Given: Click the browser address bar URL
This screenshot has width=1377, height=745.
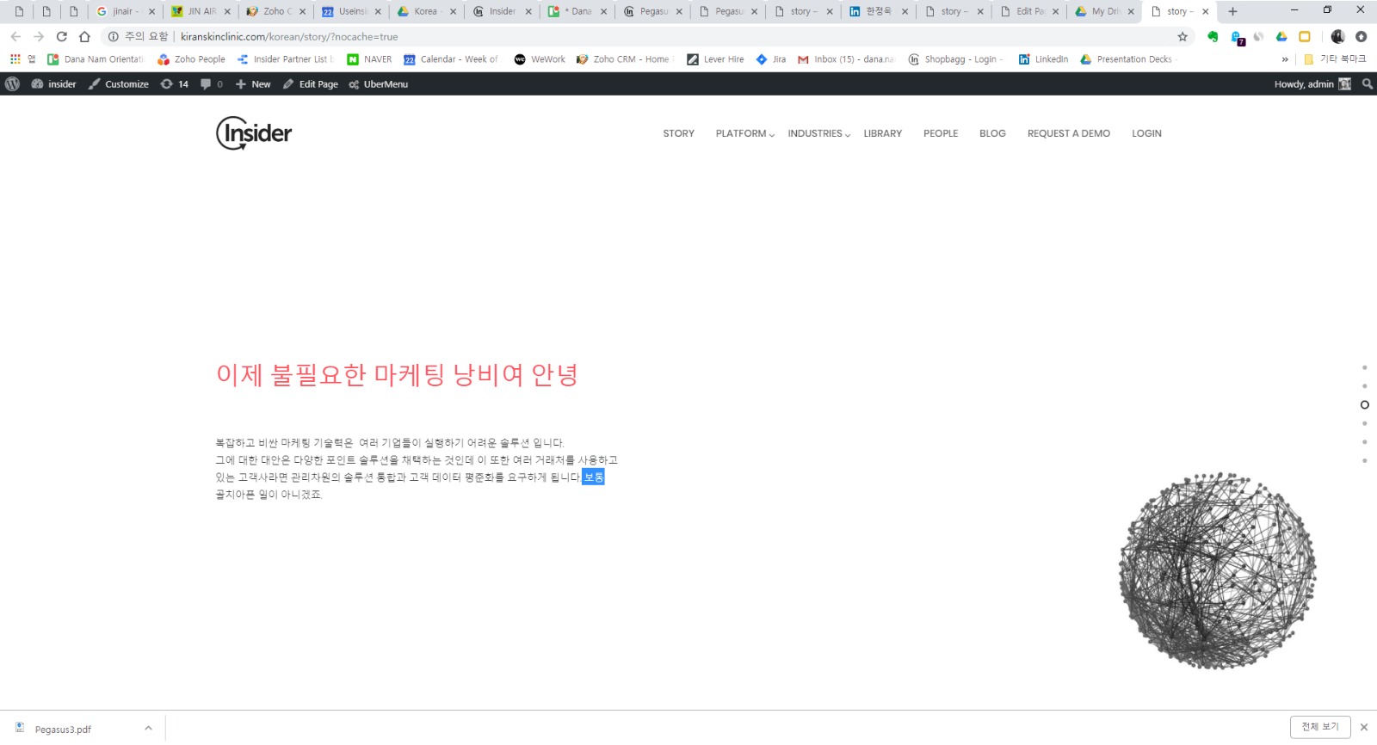Looking at the screenshot, I should tap(289, 37).
